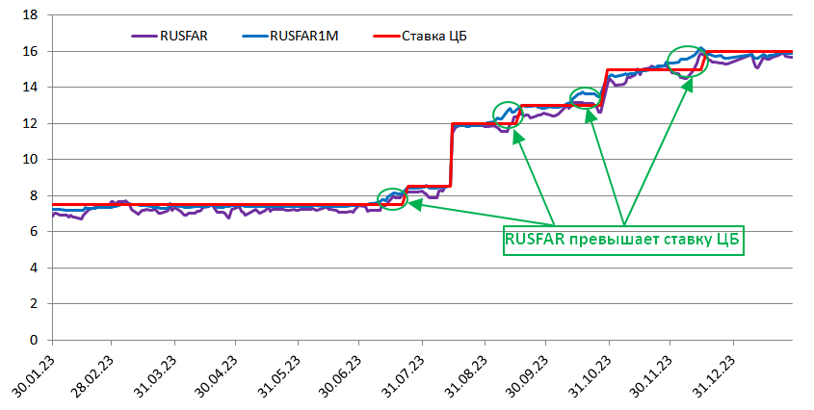814x410 pixels.
Task: Click the 31.12.23 date axis label
Action: click(x=716, y=376)
